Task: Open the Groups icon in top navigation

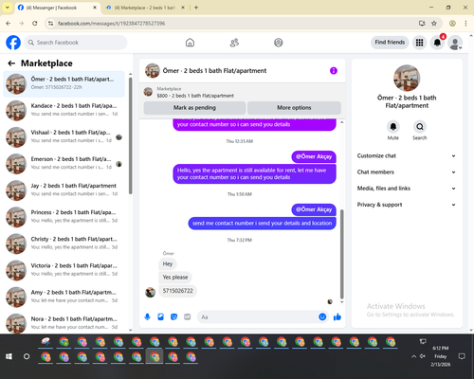Action: (x=279, y=43)
